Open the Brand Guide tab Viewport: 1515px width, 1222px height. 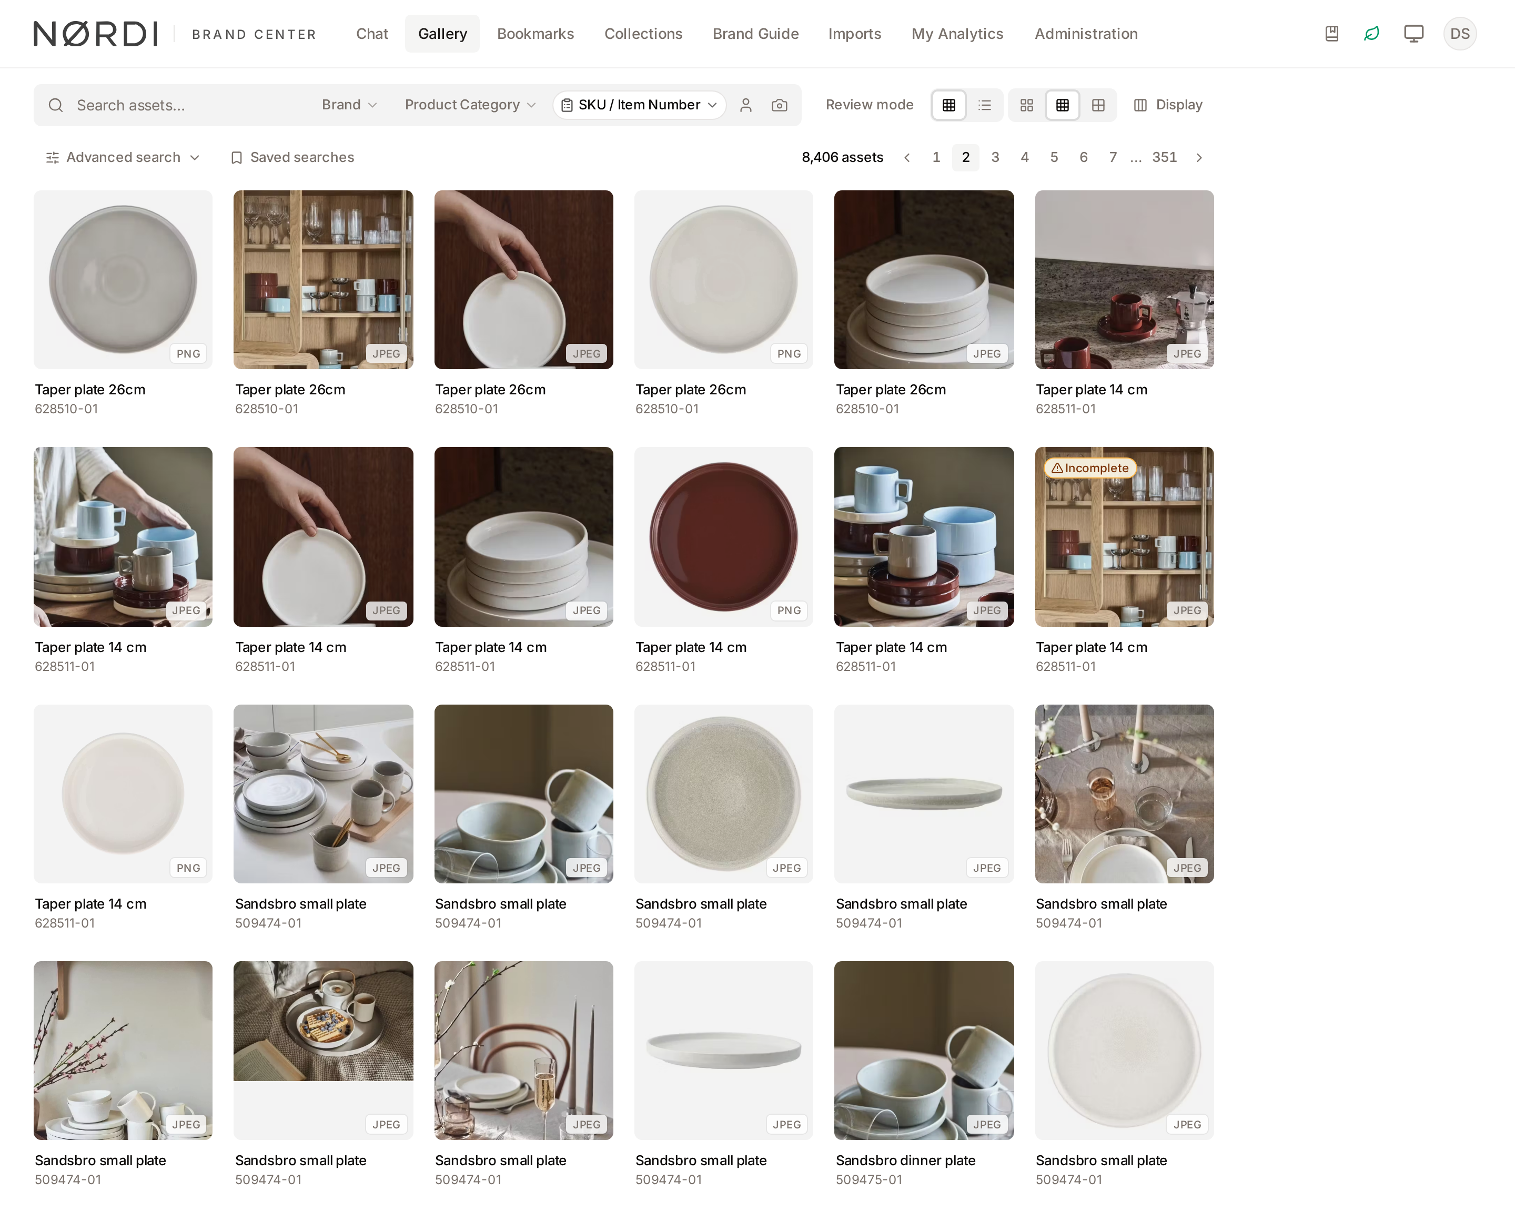pyautogui.click(x=755, y=34)
